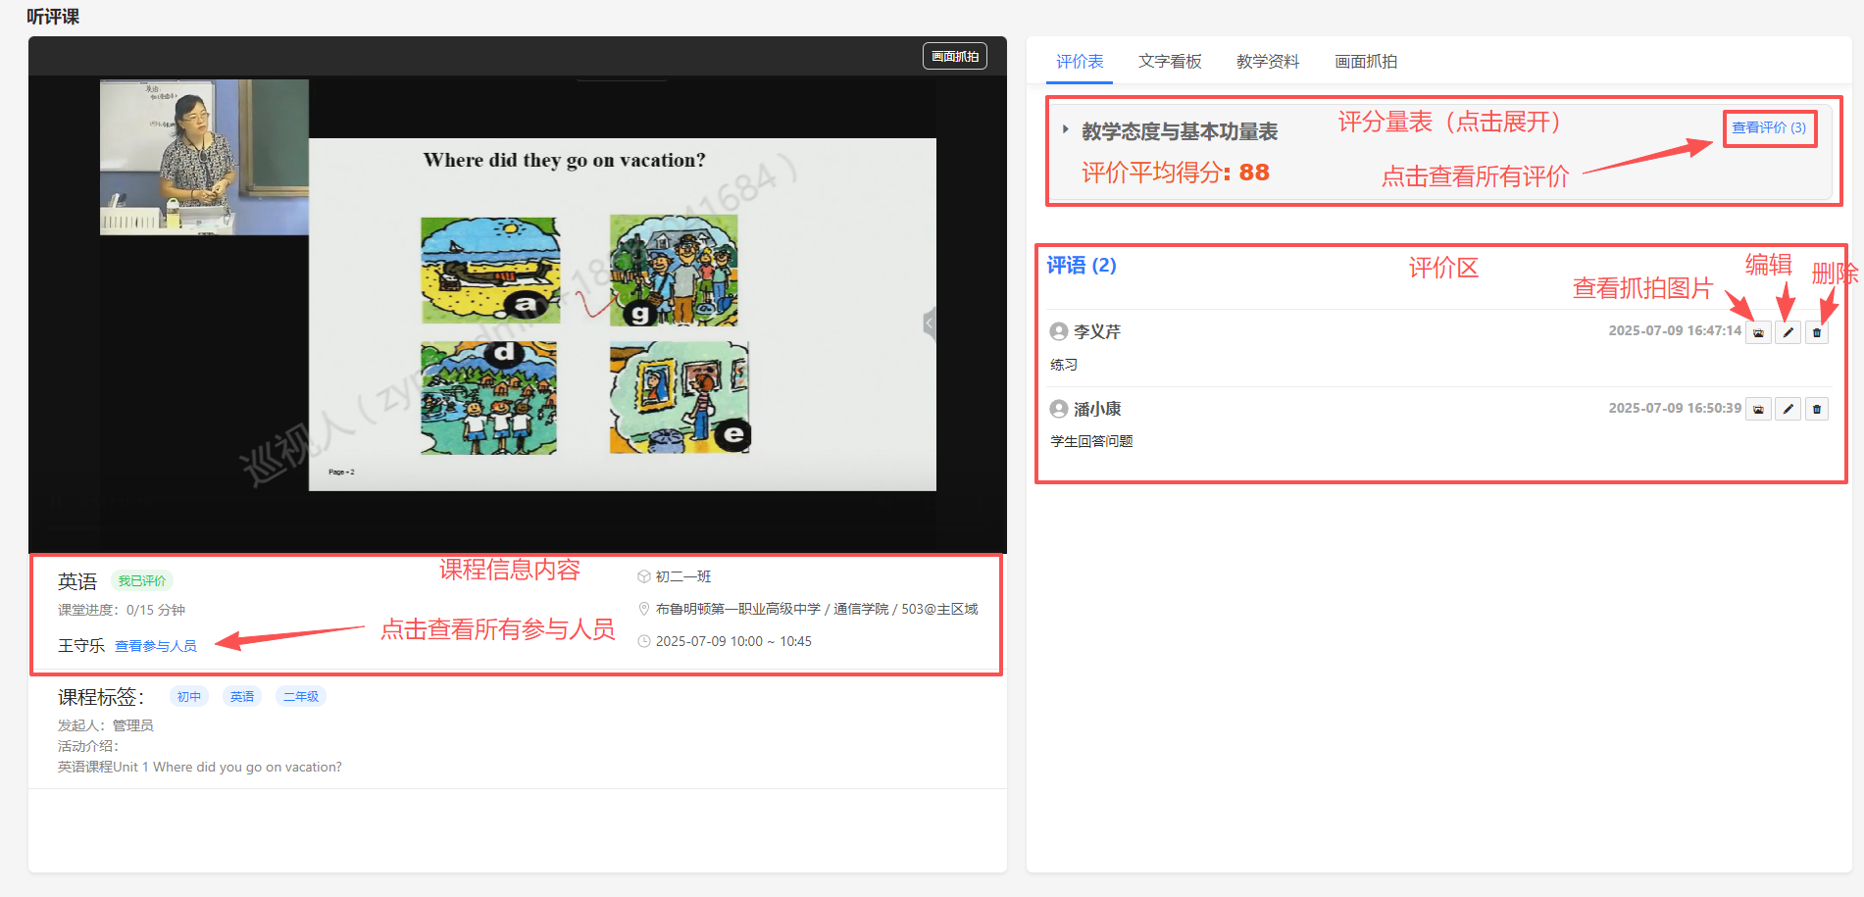1864x897 pixels.
Task: Expand the 教学态度与基本功量表 rating scale
Action: tap(1066, 129)
